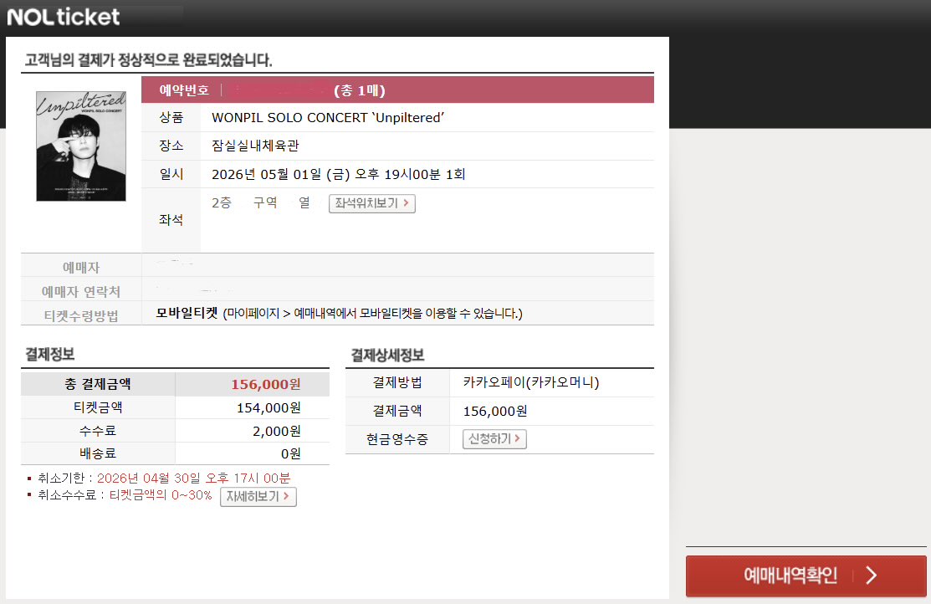Select the cancellation fee text 티켓금액의 0~30%
This screenshot has width=931, height=604.
(x=161, y=494)
